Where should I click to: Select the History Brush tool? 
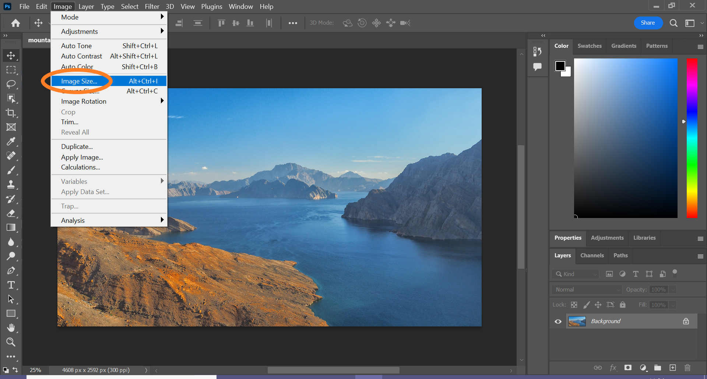coord(11,199)
